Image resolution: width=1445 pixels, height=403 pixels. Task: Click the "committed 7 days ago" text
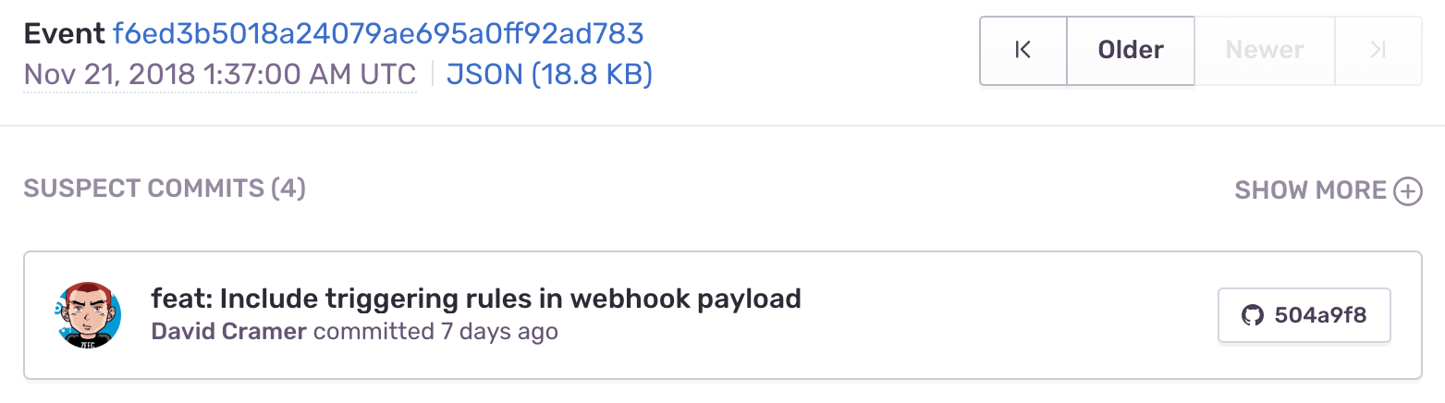[435, 331]
